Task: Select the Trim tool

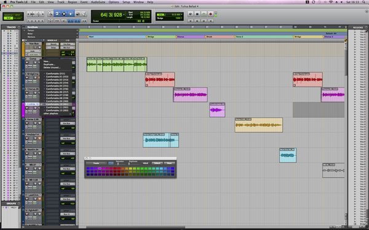Action: tap(57, 14)
